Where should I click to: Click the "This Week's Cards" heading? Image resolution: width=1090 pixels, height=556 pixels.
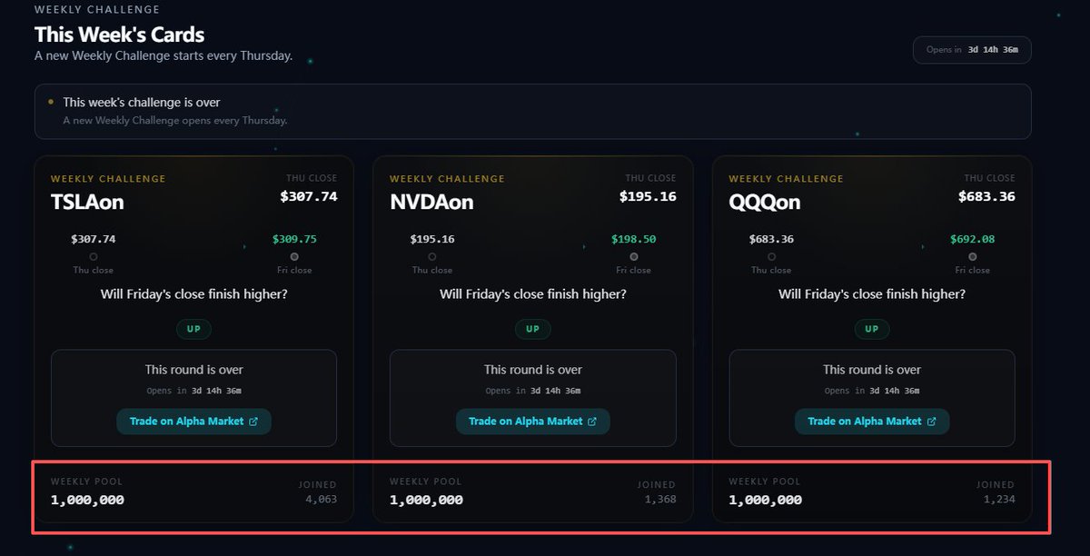coord(119,35)
